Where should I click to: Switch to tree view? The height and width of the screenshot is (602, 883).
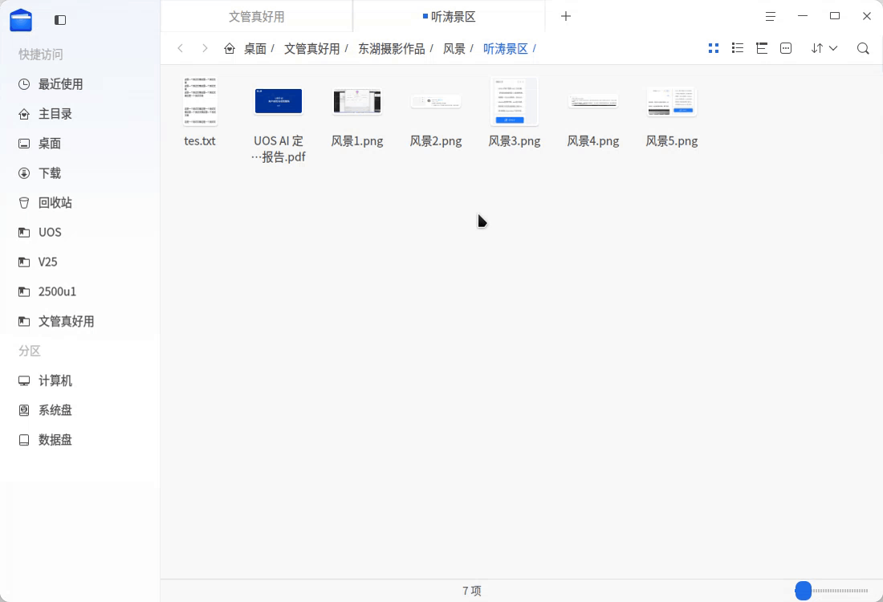point(762,48)
